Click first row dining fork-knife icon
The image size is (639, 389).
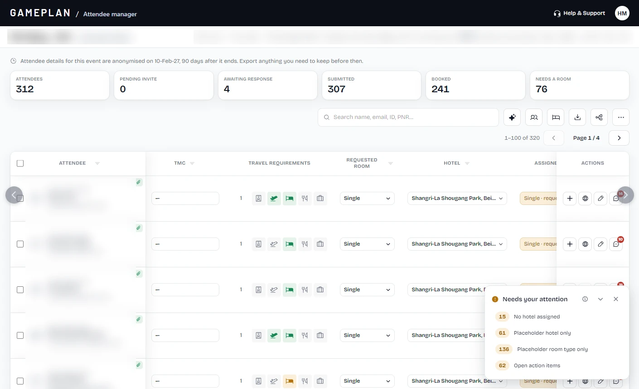coord(305,198)
